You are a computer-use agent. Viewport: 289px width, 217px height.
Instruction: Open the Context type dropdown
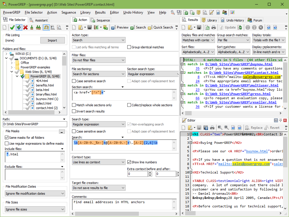click(x=98, y=162)
